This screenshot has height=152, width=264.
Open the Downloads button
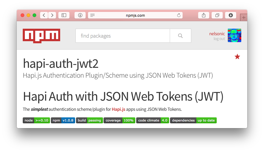[x=231, y=15]
